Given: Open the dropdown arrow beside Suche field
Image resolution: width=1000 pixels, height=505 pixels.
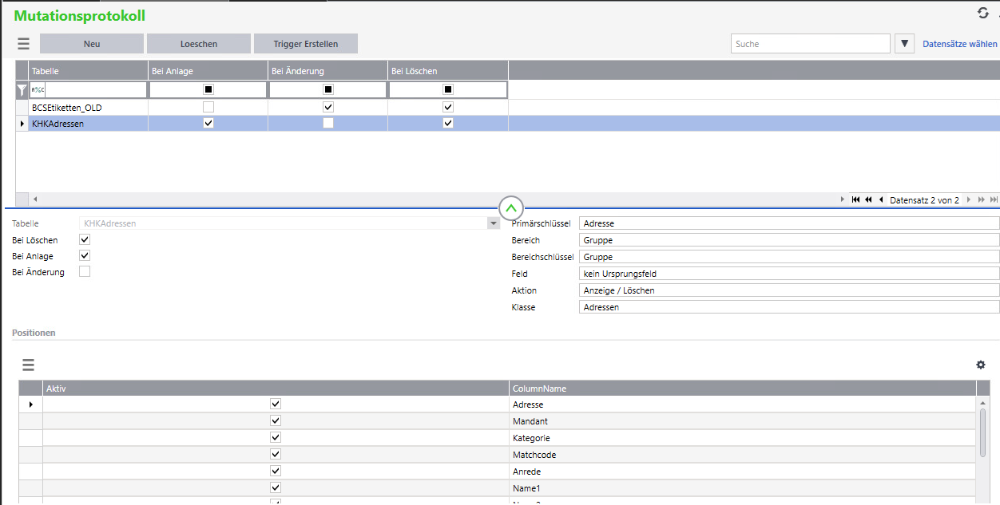Looking at the screenshot, I should (905, 44).
